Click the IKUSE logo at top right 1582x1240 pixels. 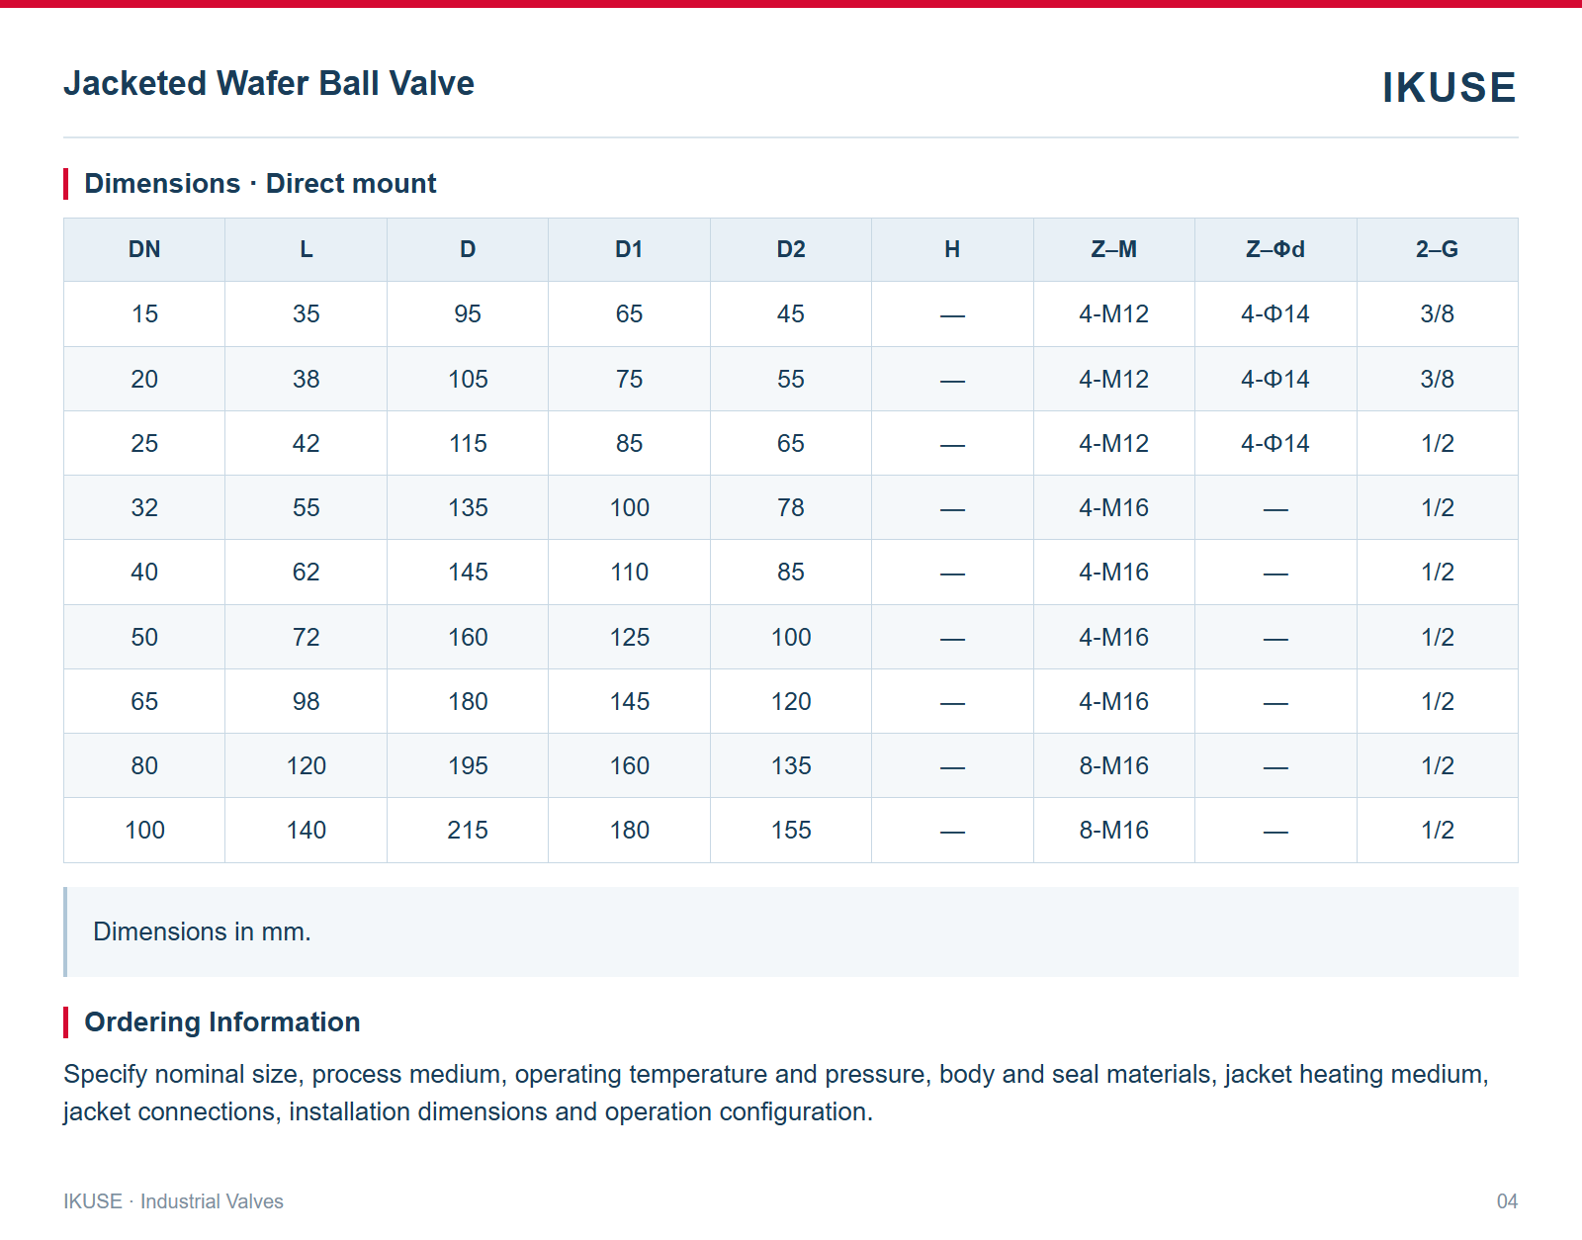point(1449,87)
